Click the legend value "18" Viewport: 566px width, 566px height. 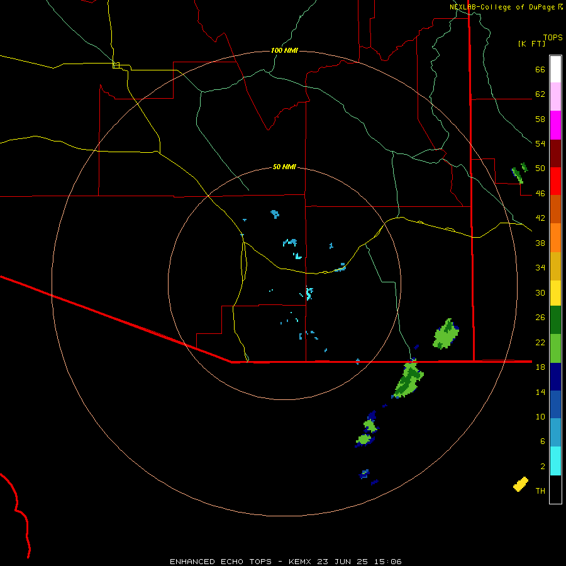tap(540, 367)
